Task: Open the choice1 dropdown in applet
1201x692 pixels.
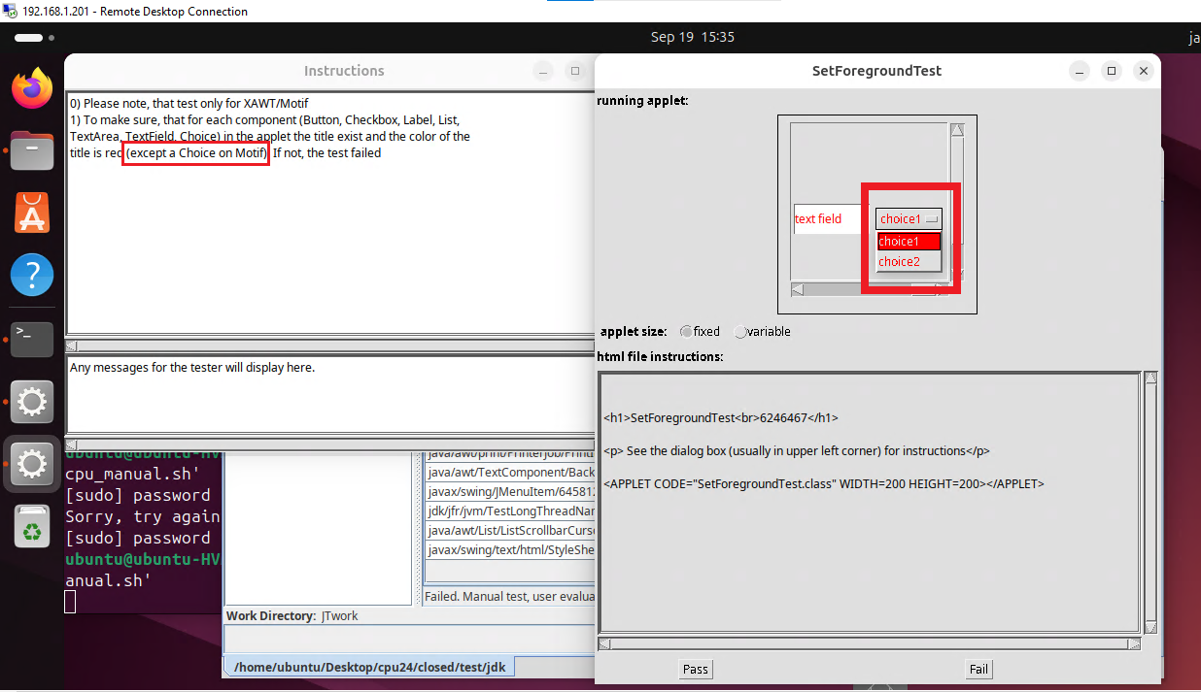Action: pyautogui.click(x=909, y=219)
